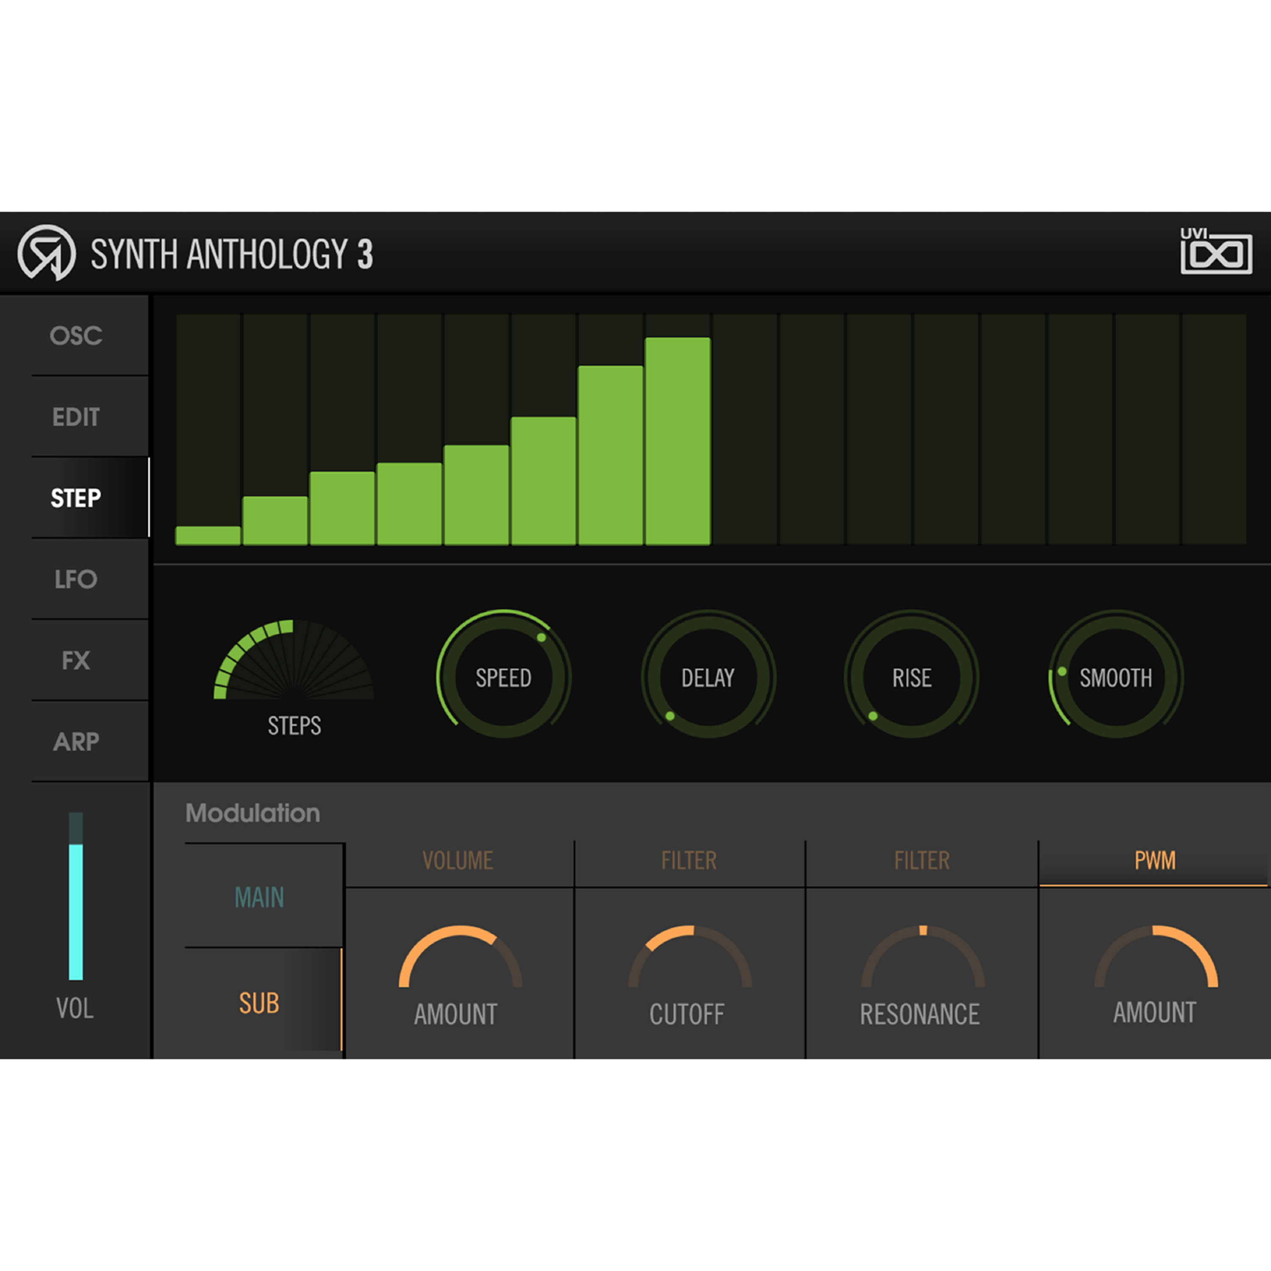1271x1271 pixels.
Task: Select the second FILTER modulation column
Action: pos(920,860)
